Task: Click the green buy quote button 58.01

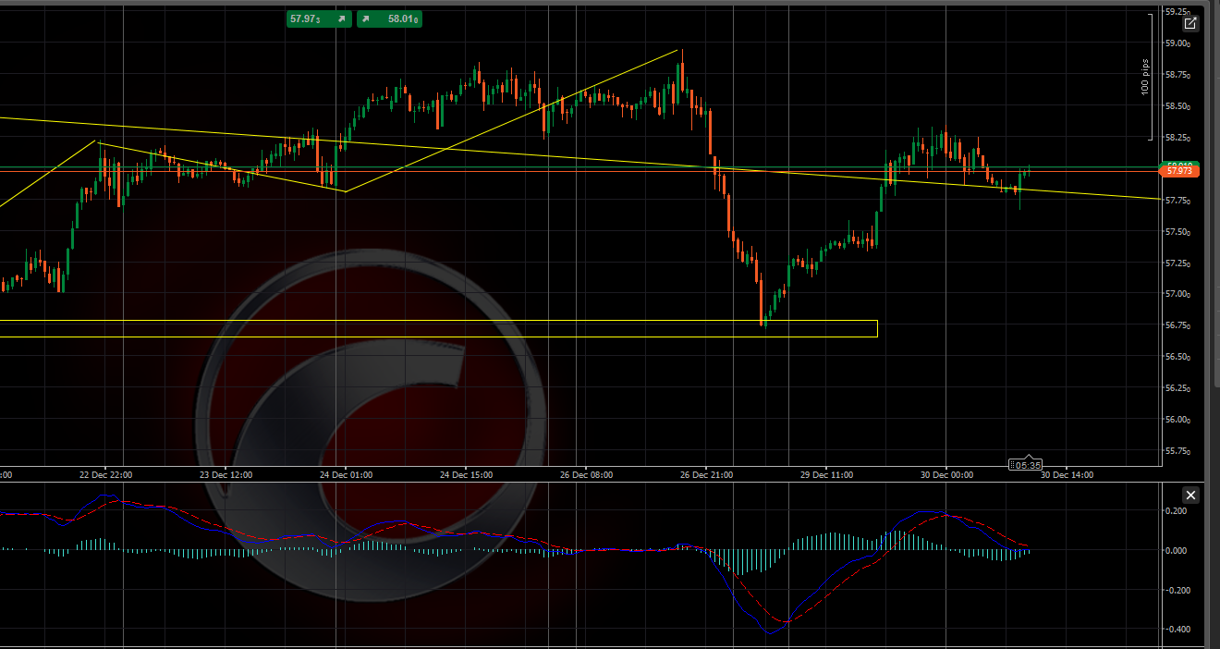Action: coord(389,18)
